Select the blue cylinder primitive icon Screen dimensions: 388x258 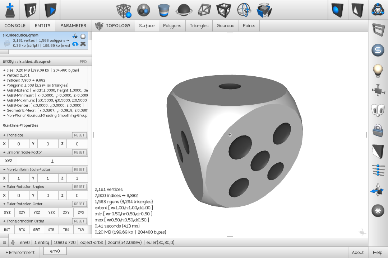(164, 10)
